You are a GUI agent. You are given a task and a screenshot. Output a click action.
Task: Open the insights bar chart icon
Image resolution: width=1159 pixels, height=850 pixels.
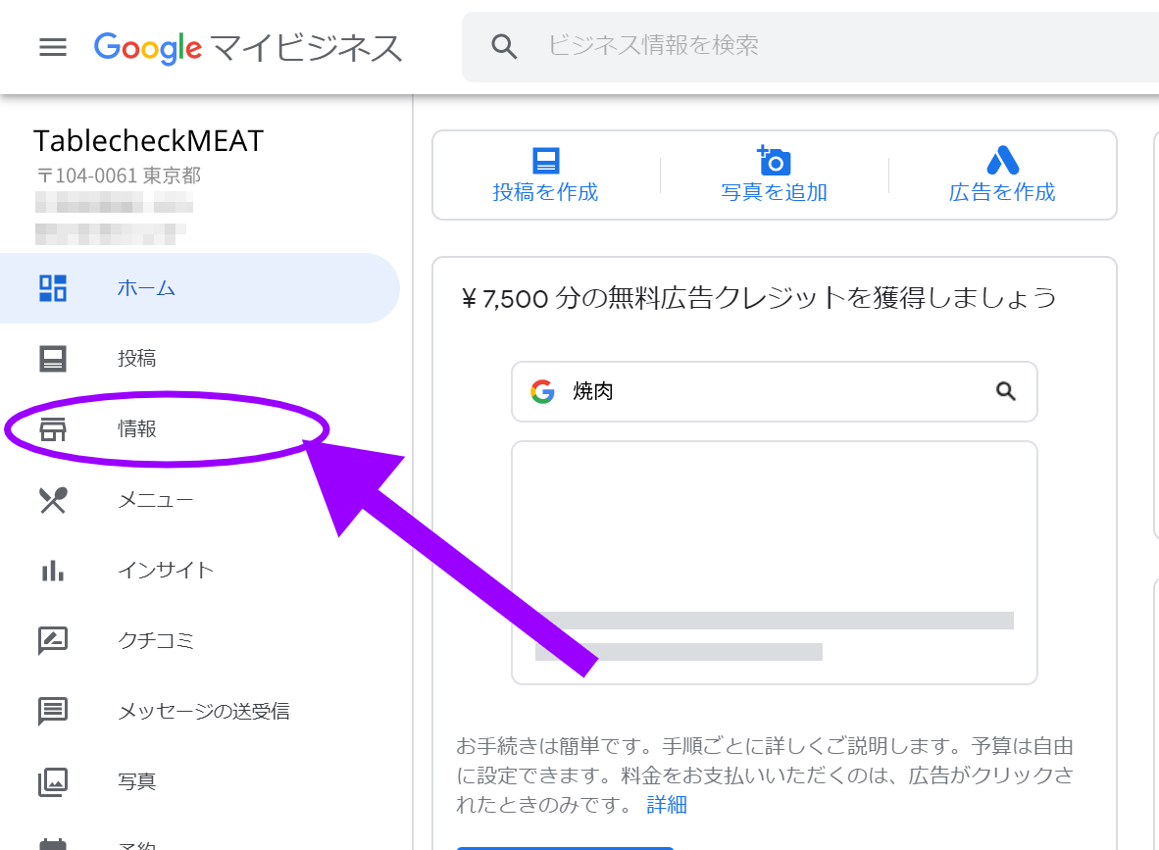[53, 571]
